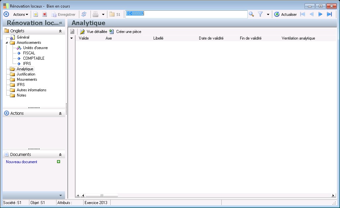Click the horizontal scrollbar right arrow

pyautogui.click(x=333, y=196)
